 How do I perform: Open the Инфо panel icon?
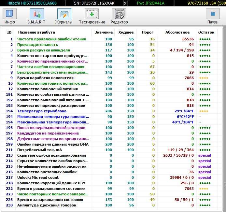(x=9, y=14)
